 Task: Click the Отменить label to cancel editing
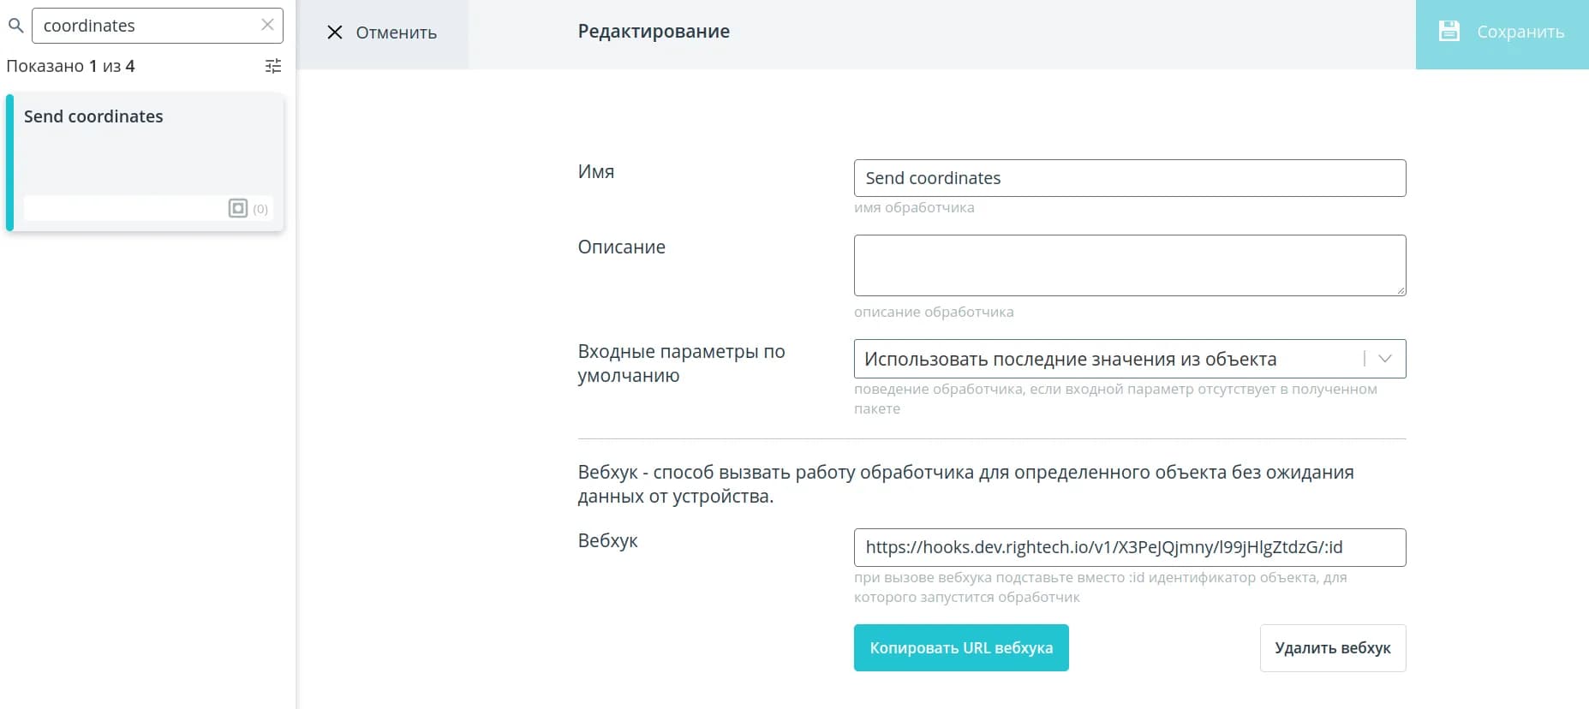pos(396,33)
